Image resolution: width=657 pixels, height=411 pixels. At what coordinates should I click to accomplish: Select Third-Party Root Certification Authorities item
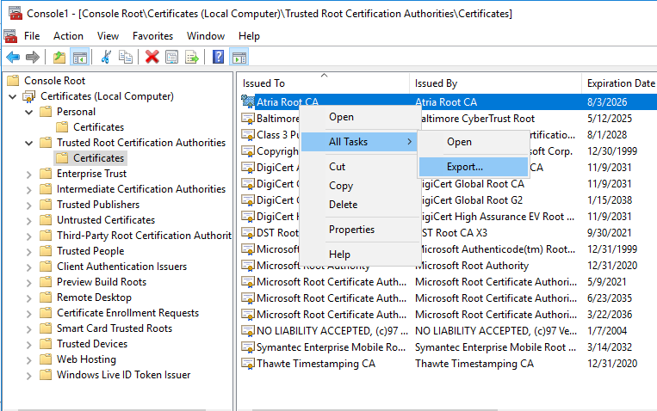pos(144,236)
